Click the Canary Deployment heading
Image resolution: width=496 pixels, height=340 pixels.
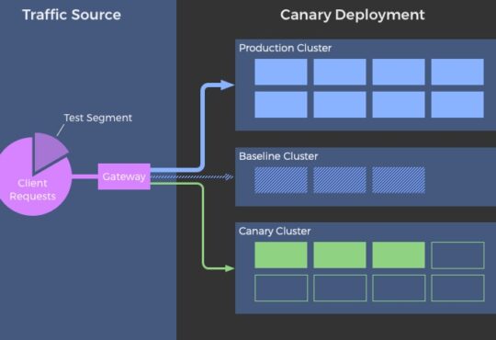tap(353, 15)
